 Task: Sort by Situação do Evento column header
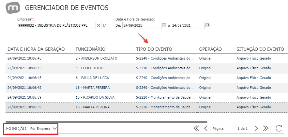coord(260,49)
